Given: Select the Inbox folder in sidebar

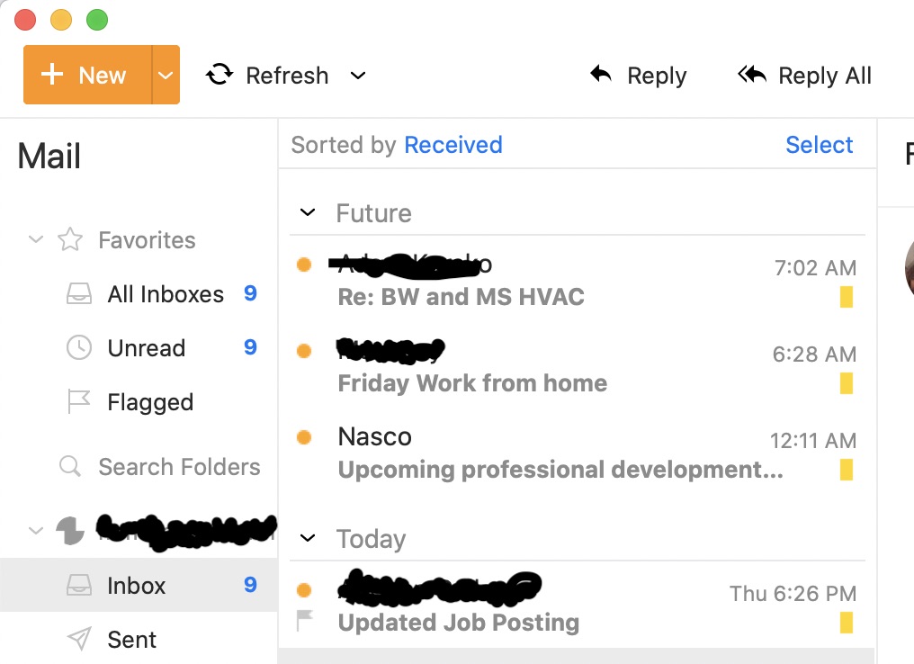Looking at the screenshot, I should [139, 585].
